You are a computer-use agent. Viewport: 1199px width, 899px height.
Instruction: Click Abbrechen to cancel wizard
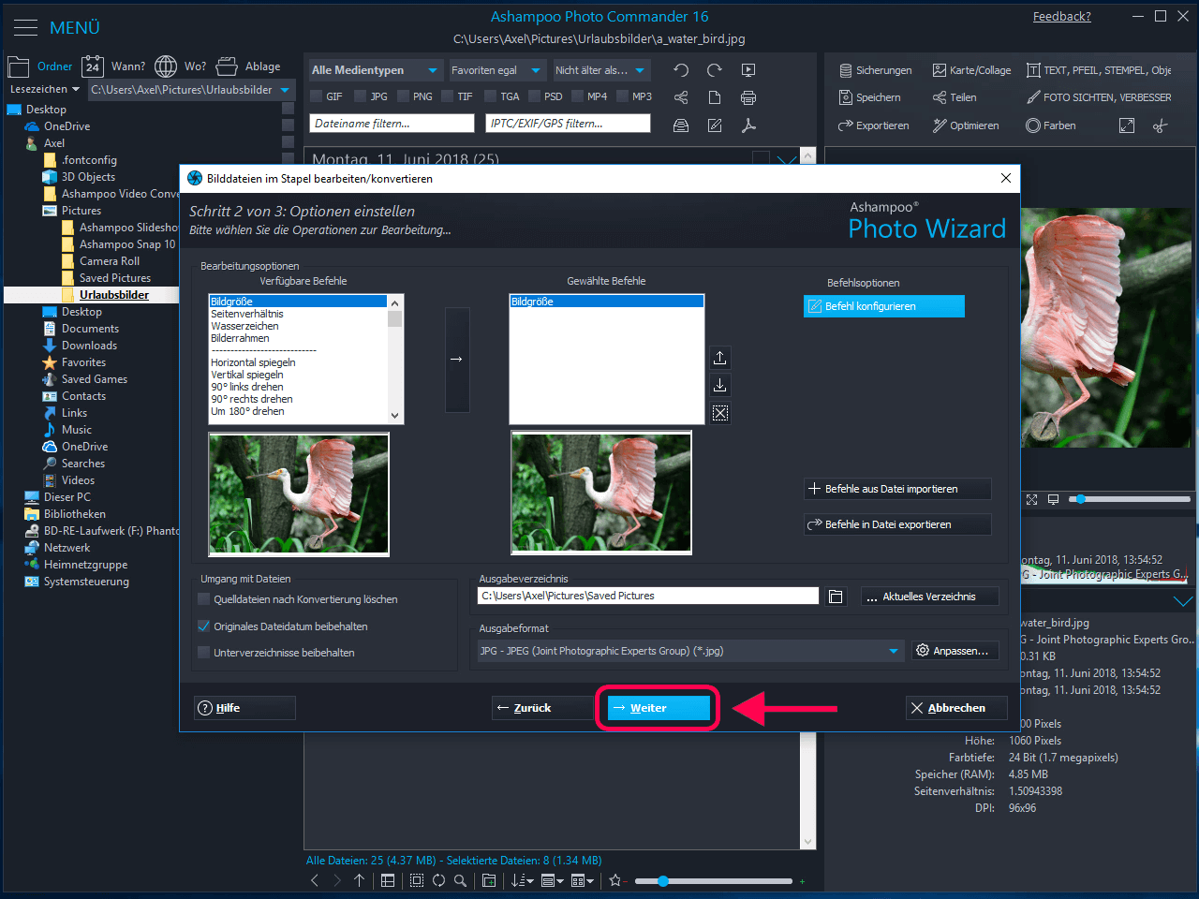(x=956, y=708)
